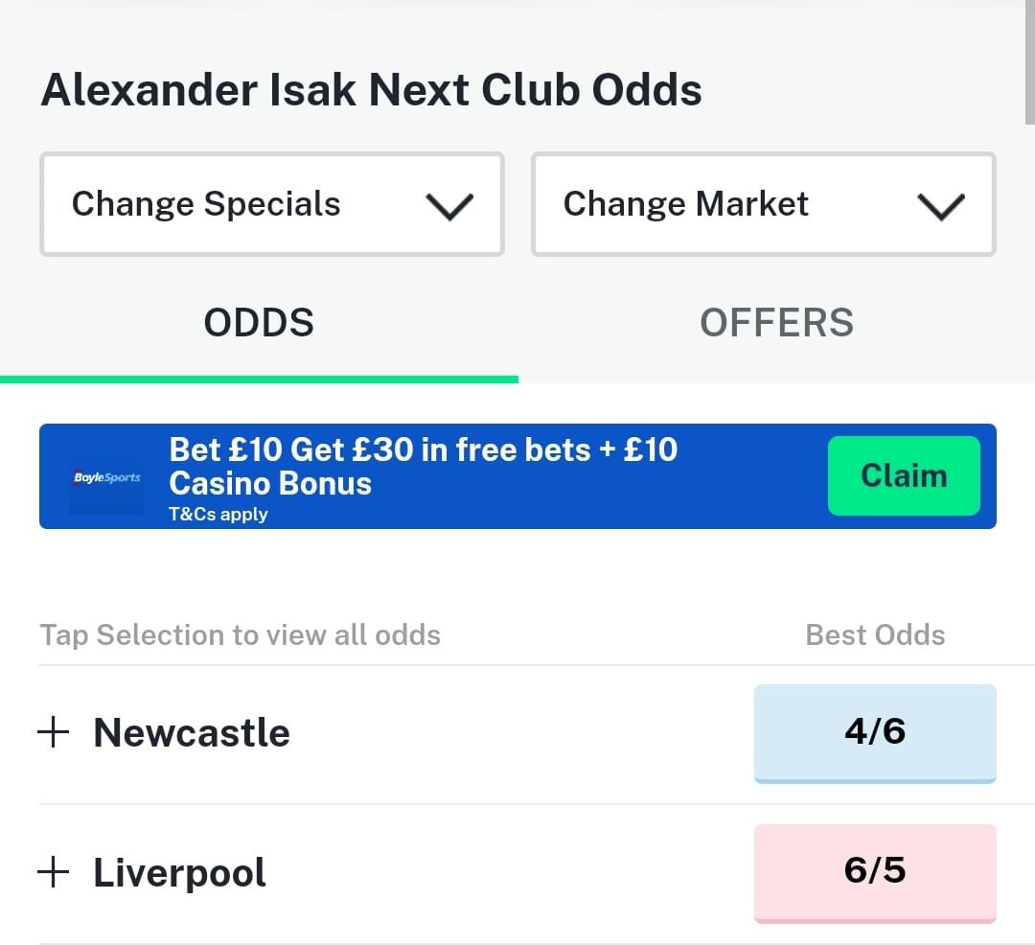Select Newcastle best odds 4/6
This screenshot has width=1035, height=945.
pos(875,733)
